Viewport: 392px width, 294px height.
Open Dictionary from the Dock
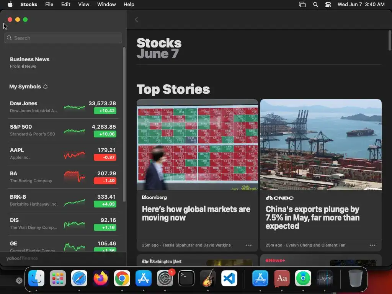point(282,278)
